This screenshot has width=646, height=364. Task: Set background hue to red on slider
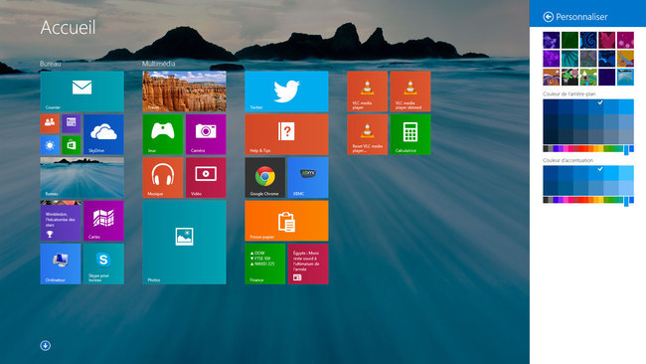580,149
